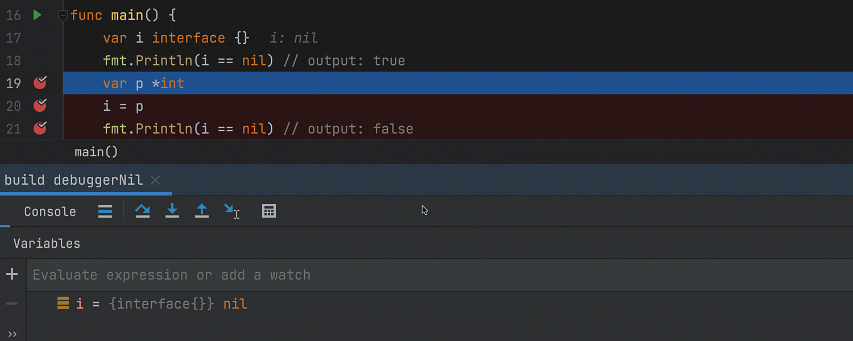Image resolution: width=853 pixels, height=341 pixels.
Task: Add a new watch with plus icon
Action: click(12, 275)
